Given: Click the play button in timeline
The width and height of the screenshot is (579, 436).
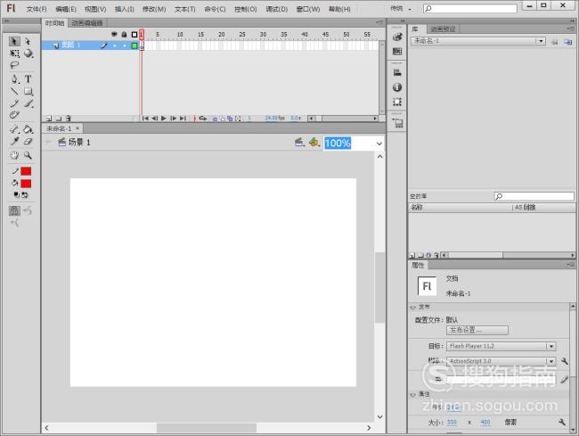Looking at the screenshot, I should [164, 119].
